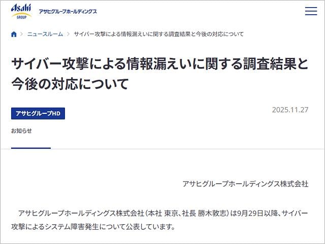Viewport: 325px width, 244px height.
Task: Click the publication date 2025.11.27
Action: (290, 110)
